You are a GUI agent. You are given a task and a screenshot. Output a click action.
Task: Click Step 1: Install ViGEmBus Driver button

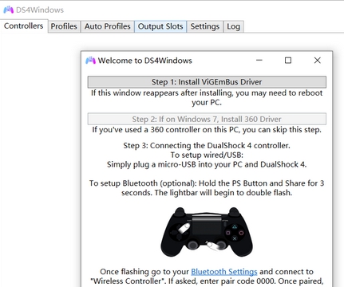(x=207, y=82)
